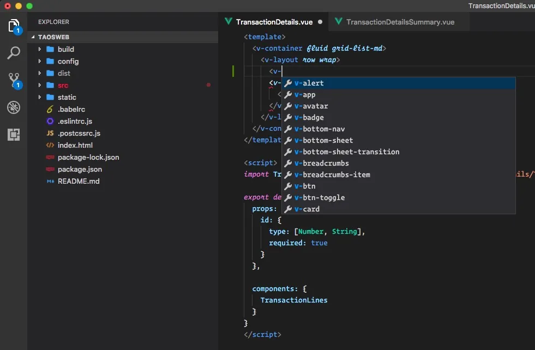The width and height of the screenshot is (535, 350).
Task: Pick v-bottom-sheet completion item
Action: coord(398,140)
